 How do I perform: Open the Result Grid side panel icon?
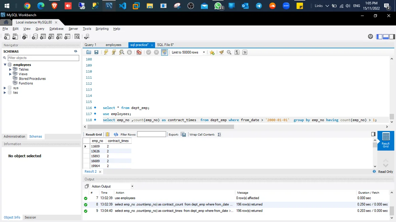coord(386,140)
